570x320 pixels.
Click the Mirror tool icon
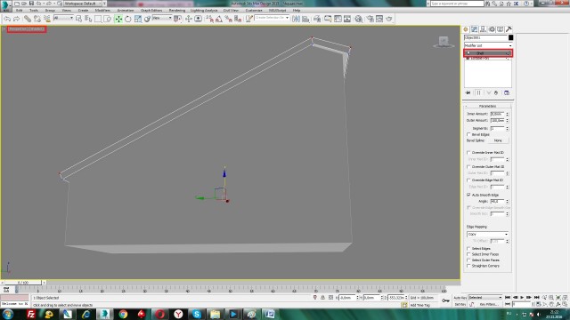pos(296,19)
